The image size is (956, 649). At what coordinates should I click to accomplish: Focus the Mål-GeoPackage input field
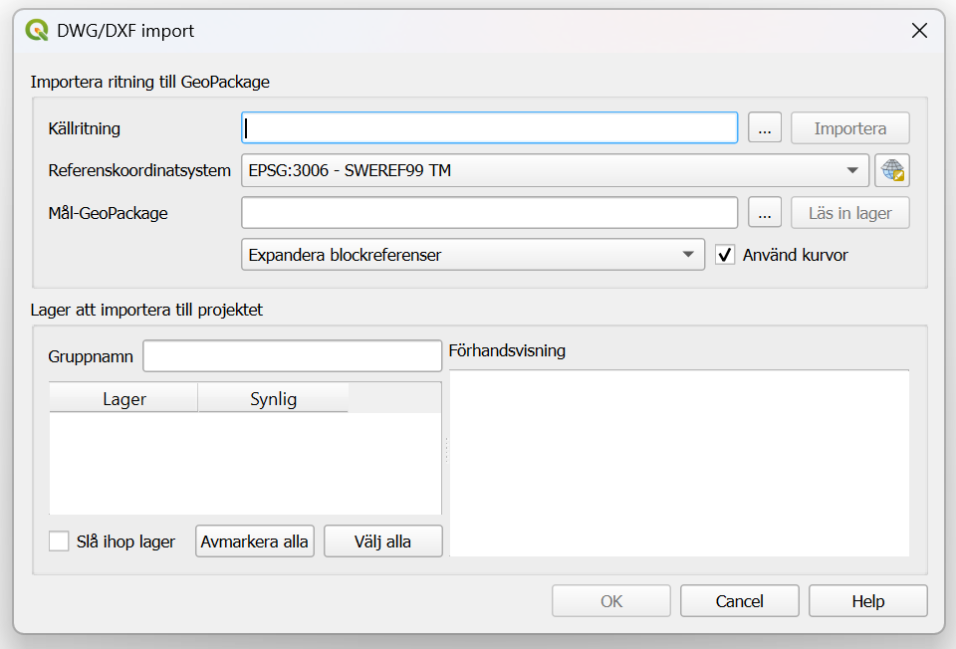(x=490, y=213)
